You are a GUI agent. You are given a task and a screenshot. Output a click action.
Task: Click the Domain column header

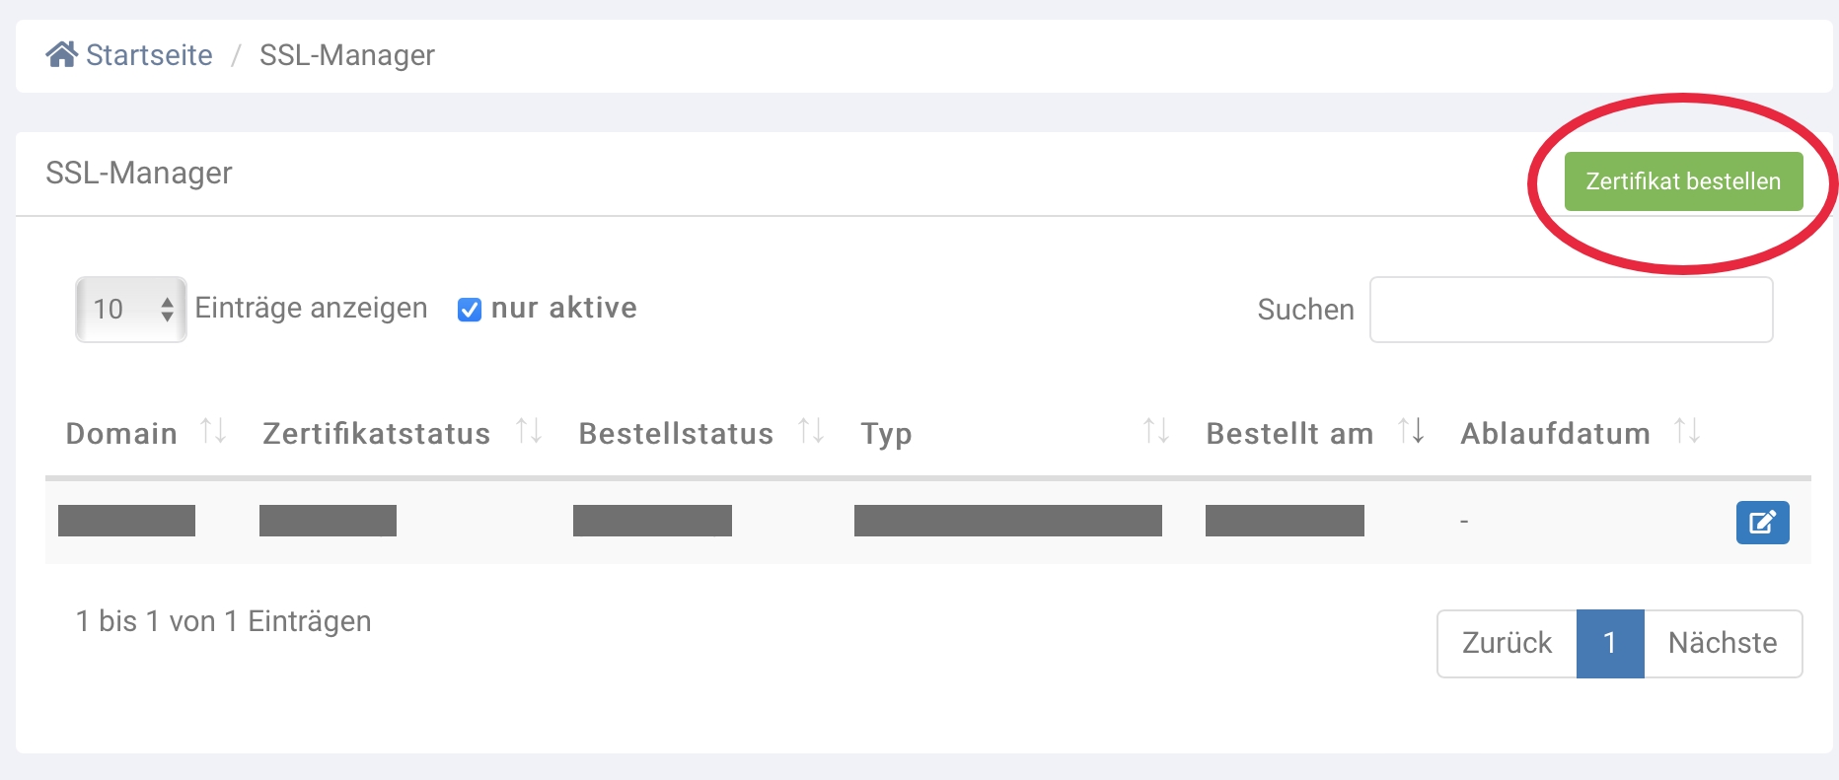[121, 434]
